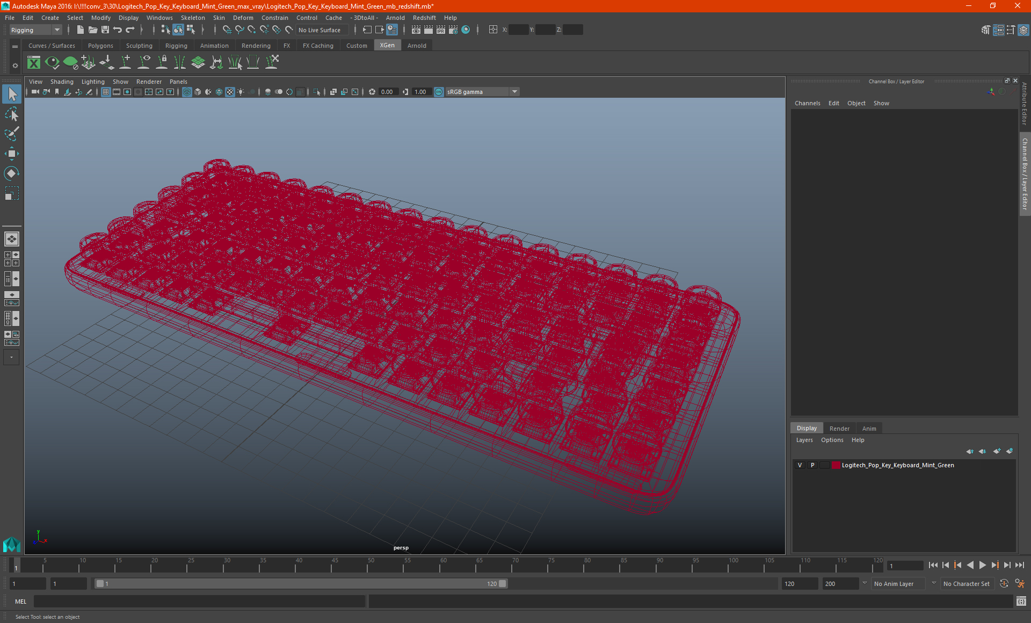This screenshot has height=623, width=1031.
Task: Switch to the Polygons shelf tab
Action: (100, 46)
